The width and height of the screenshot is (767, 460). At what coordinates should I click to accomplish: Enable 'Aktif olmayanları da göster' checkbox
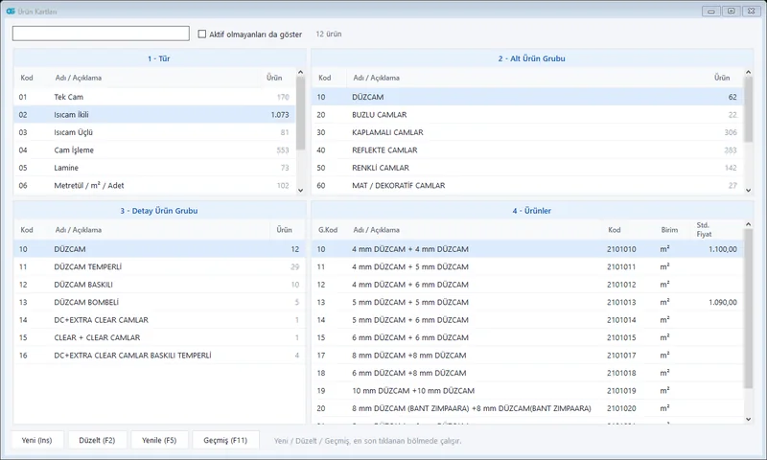pos(202,34)
